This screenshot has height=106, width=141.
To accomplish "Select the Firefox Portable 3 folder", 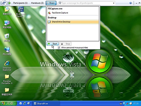I will (x=7, y=79).
